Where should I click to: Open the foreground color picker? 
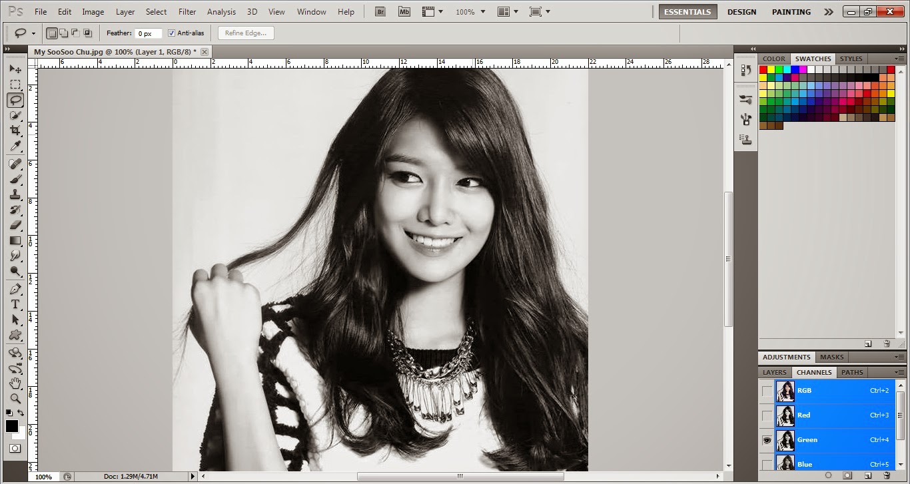pyautogui.click(x=11, y=426)
